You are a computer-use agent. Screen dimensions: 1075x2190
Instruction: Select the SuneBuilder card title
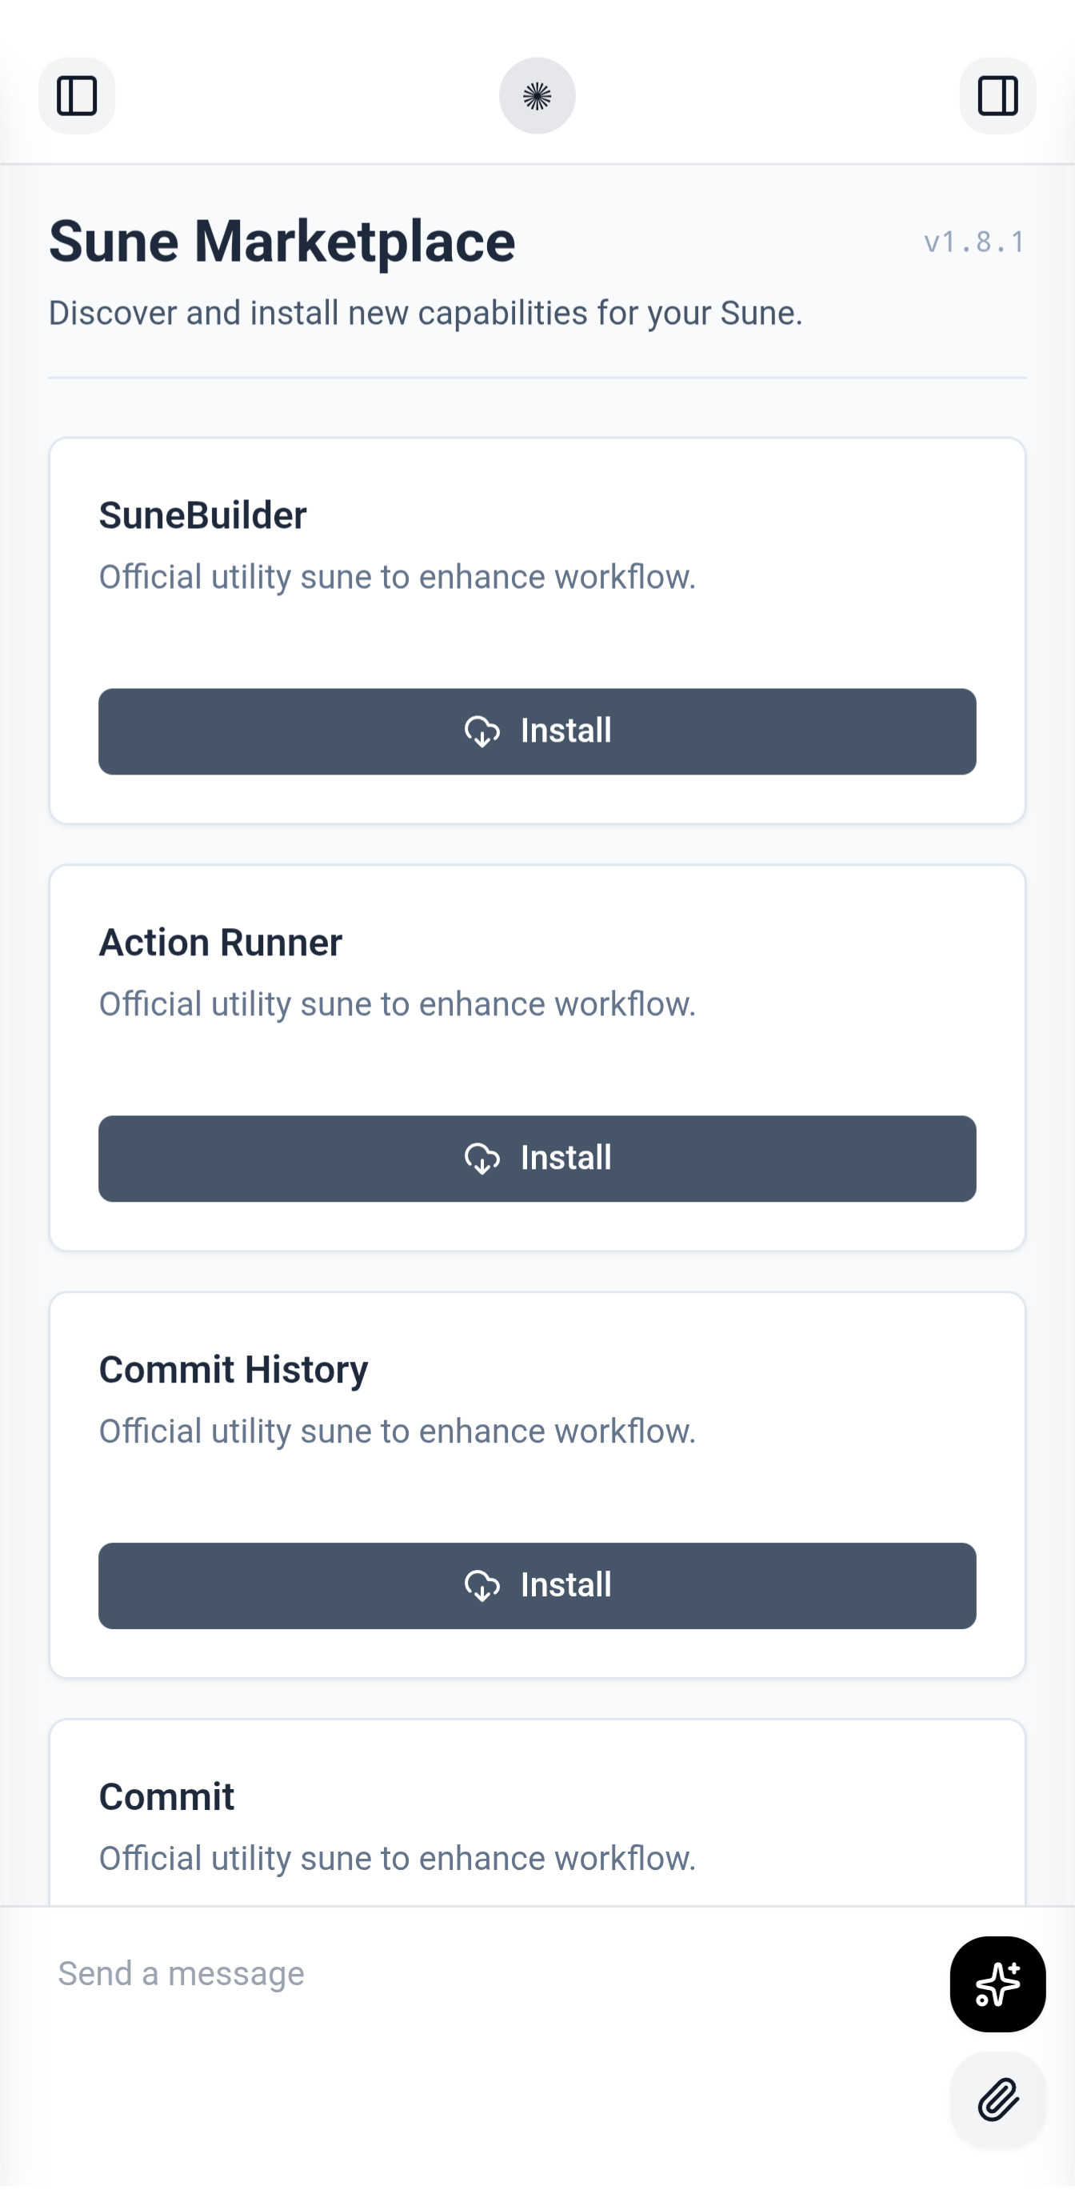(202, 515)
